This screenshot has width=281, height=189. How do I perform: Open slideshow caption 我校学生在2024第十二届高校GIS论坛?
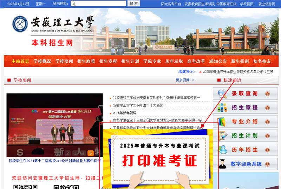55,161
